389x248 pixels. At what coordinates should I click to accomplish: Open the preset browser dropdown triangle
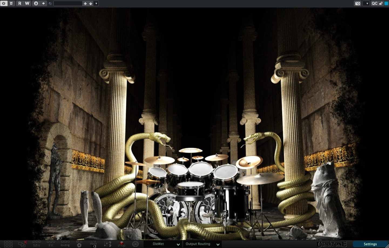tap(96, 4)
